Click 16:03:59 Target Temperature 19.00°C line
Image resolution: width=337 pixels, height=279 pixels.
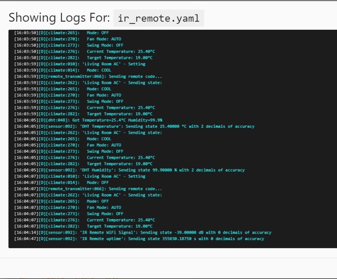coord(83,114)
